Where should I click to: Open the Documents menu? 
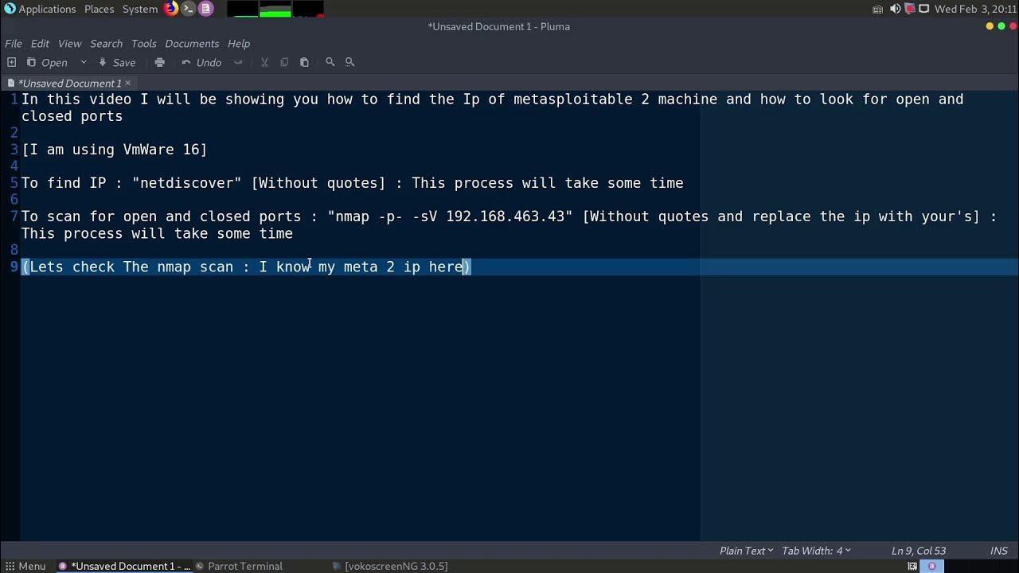pos(192,43)
